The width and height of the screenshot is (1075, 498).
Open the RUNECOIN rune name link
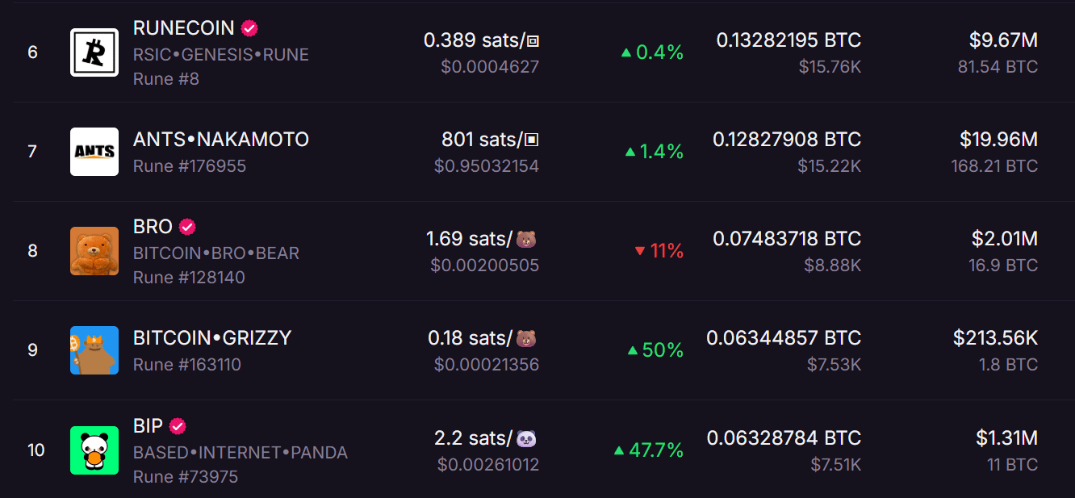tap(183, 28)
